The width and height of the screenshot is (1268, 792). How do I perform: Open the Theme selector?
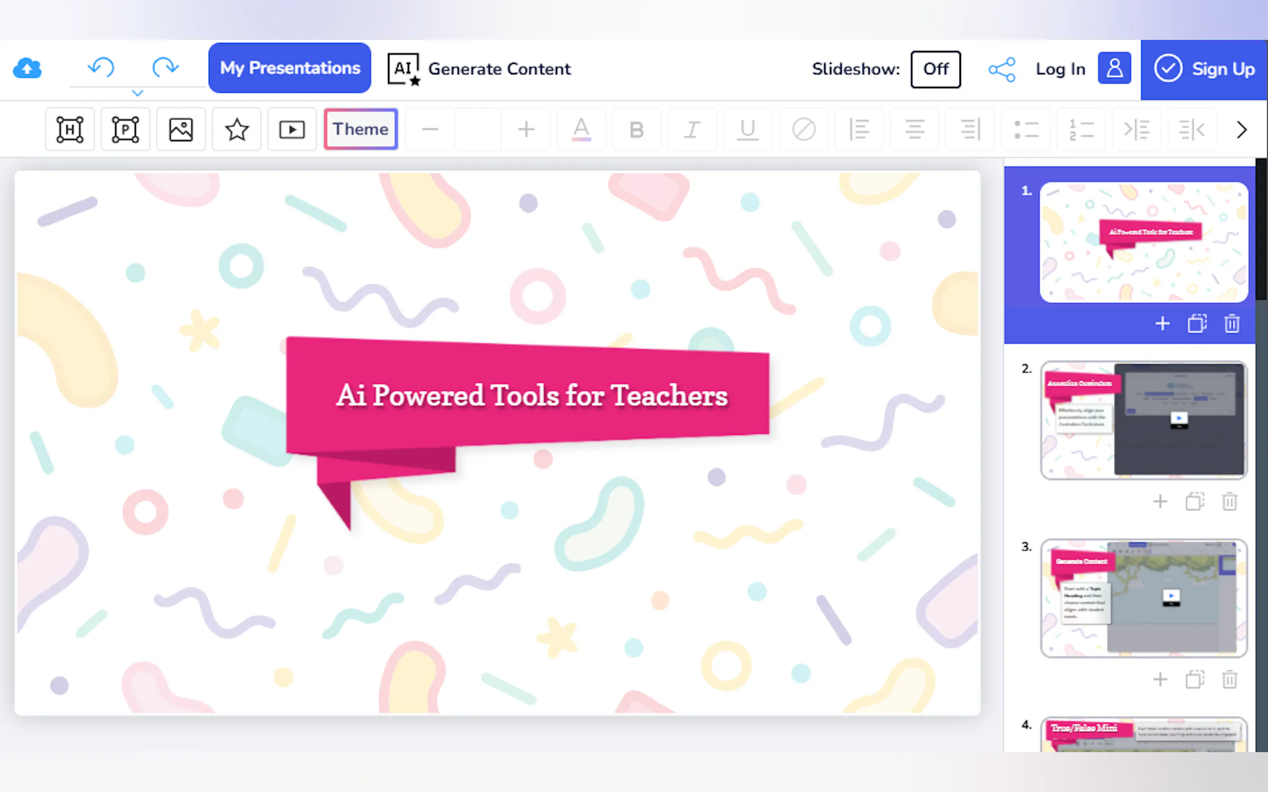(360, 129)
